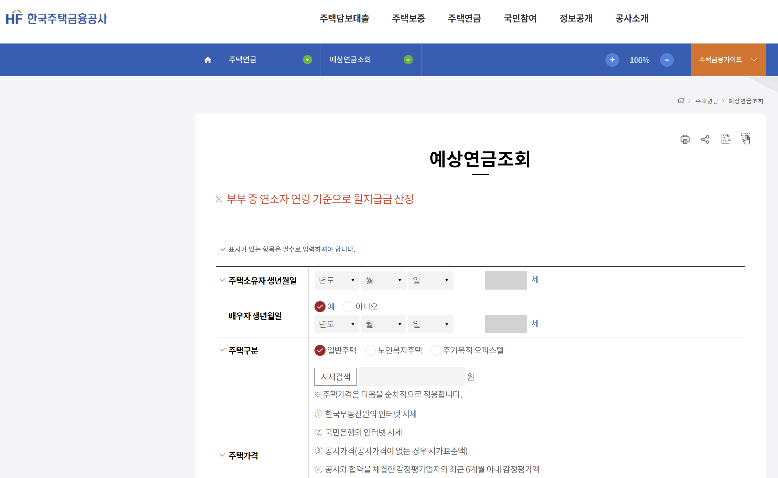
Task: Zoom in with the plus button
Action: coord(612,60)
